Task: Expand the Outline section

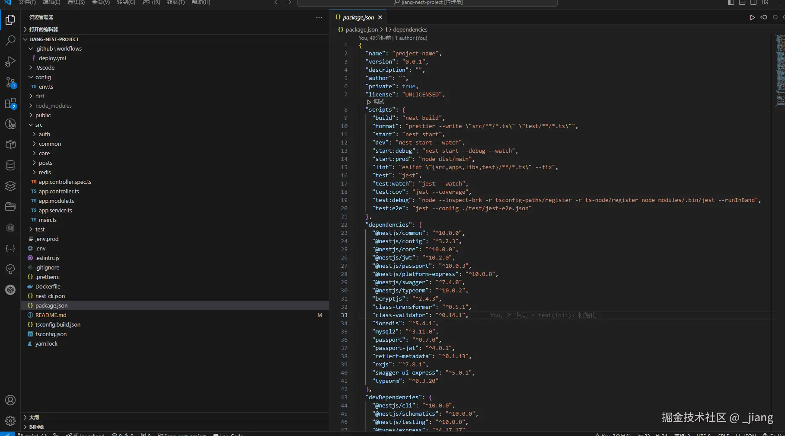Action: [x=34, y=417]
